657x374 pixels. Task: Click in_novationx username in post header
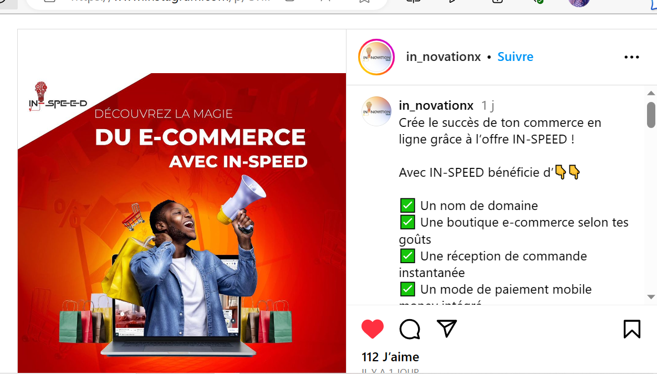444,57
